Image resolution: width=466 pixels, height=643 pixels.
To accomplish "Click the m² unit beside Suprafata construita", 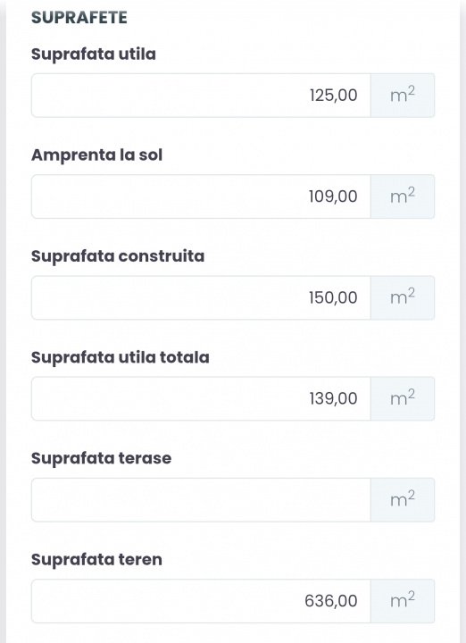I will click(x=403, y=297).
